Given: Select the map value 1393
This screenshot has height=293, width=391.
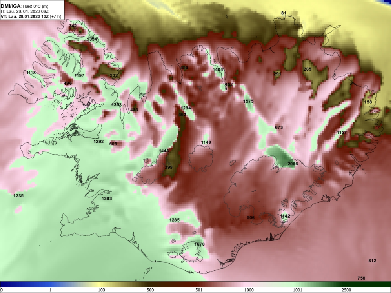Looking at the screenshot, I should [107, 198].
